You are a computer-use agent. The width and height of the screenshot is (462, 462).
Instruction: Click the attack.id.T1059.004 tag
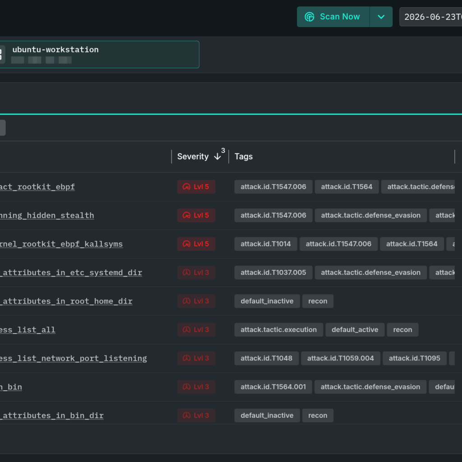point(341,358)
